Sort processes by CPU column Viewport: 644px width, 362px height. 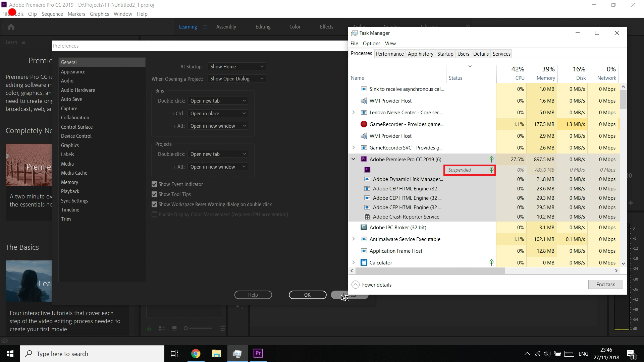512,73
